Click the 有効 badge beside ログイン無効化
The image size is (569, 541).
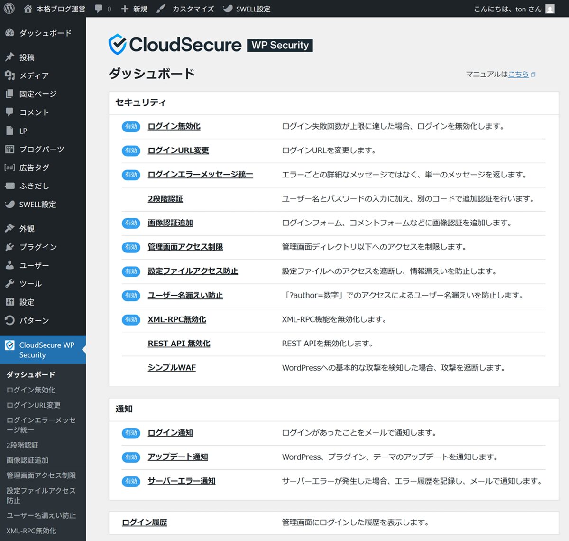coord(131,126)
